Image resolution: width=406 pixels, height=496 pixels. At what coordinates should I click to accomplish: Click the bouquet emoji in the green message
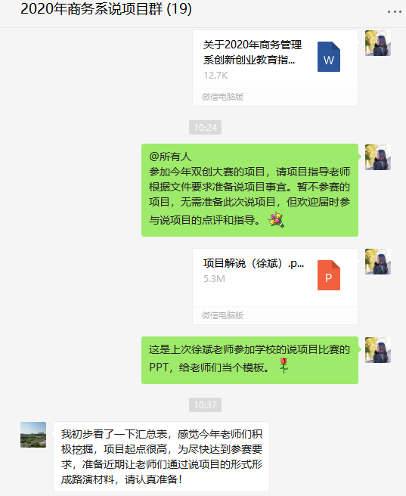pyautogui.click(x=276, y=220)
